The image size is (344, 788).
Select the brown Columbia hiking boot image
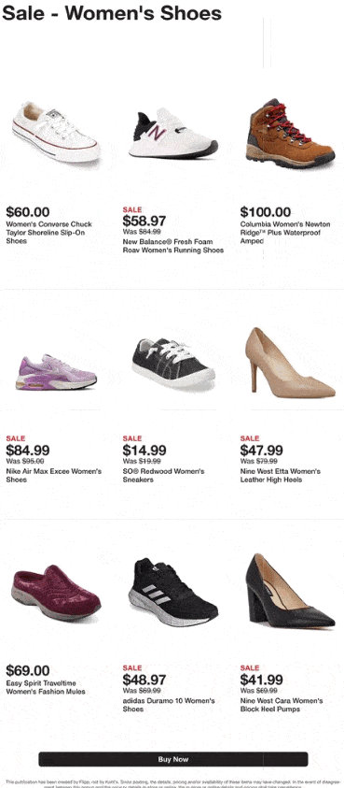coord(290,133)
